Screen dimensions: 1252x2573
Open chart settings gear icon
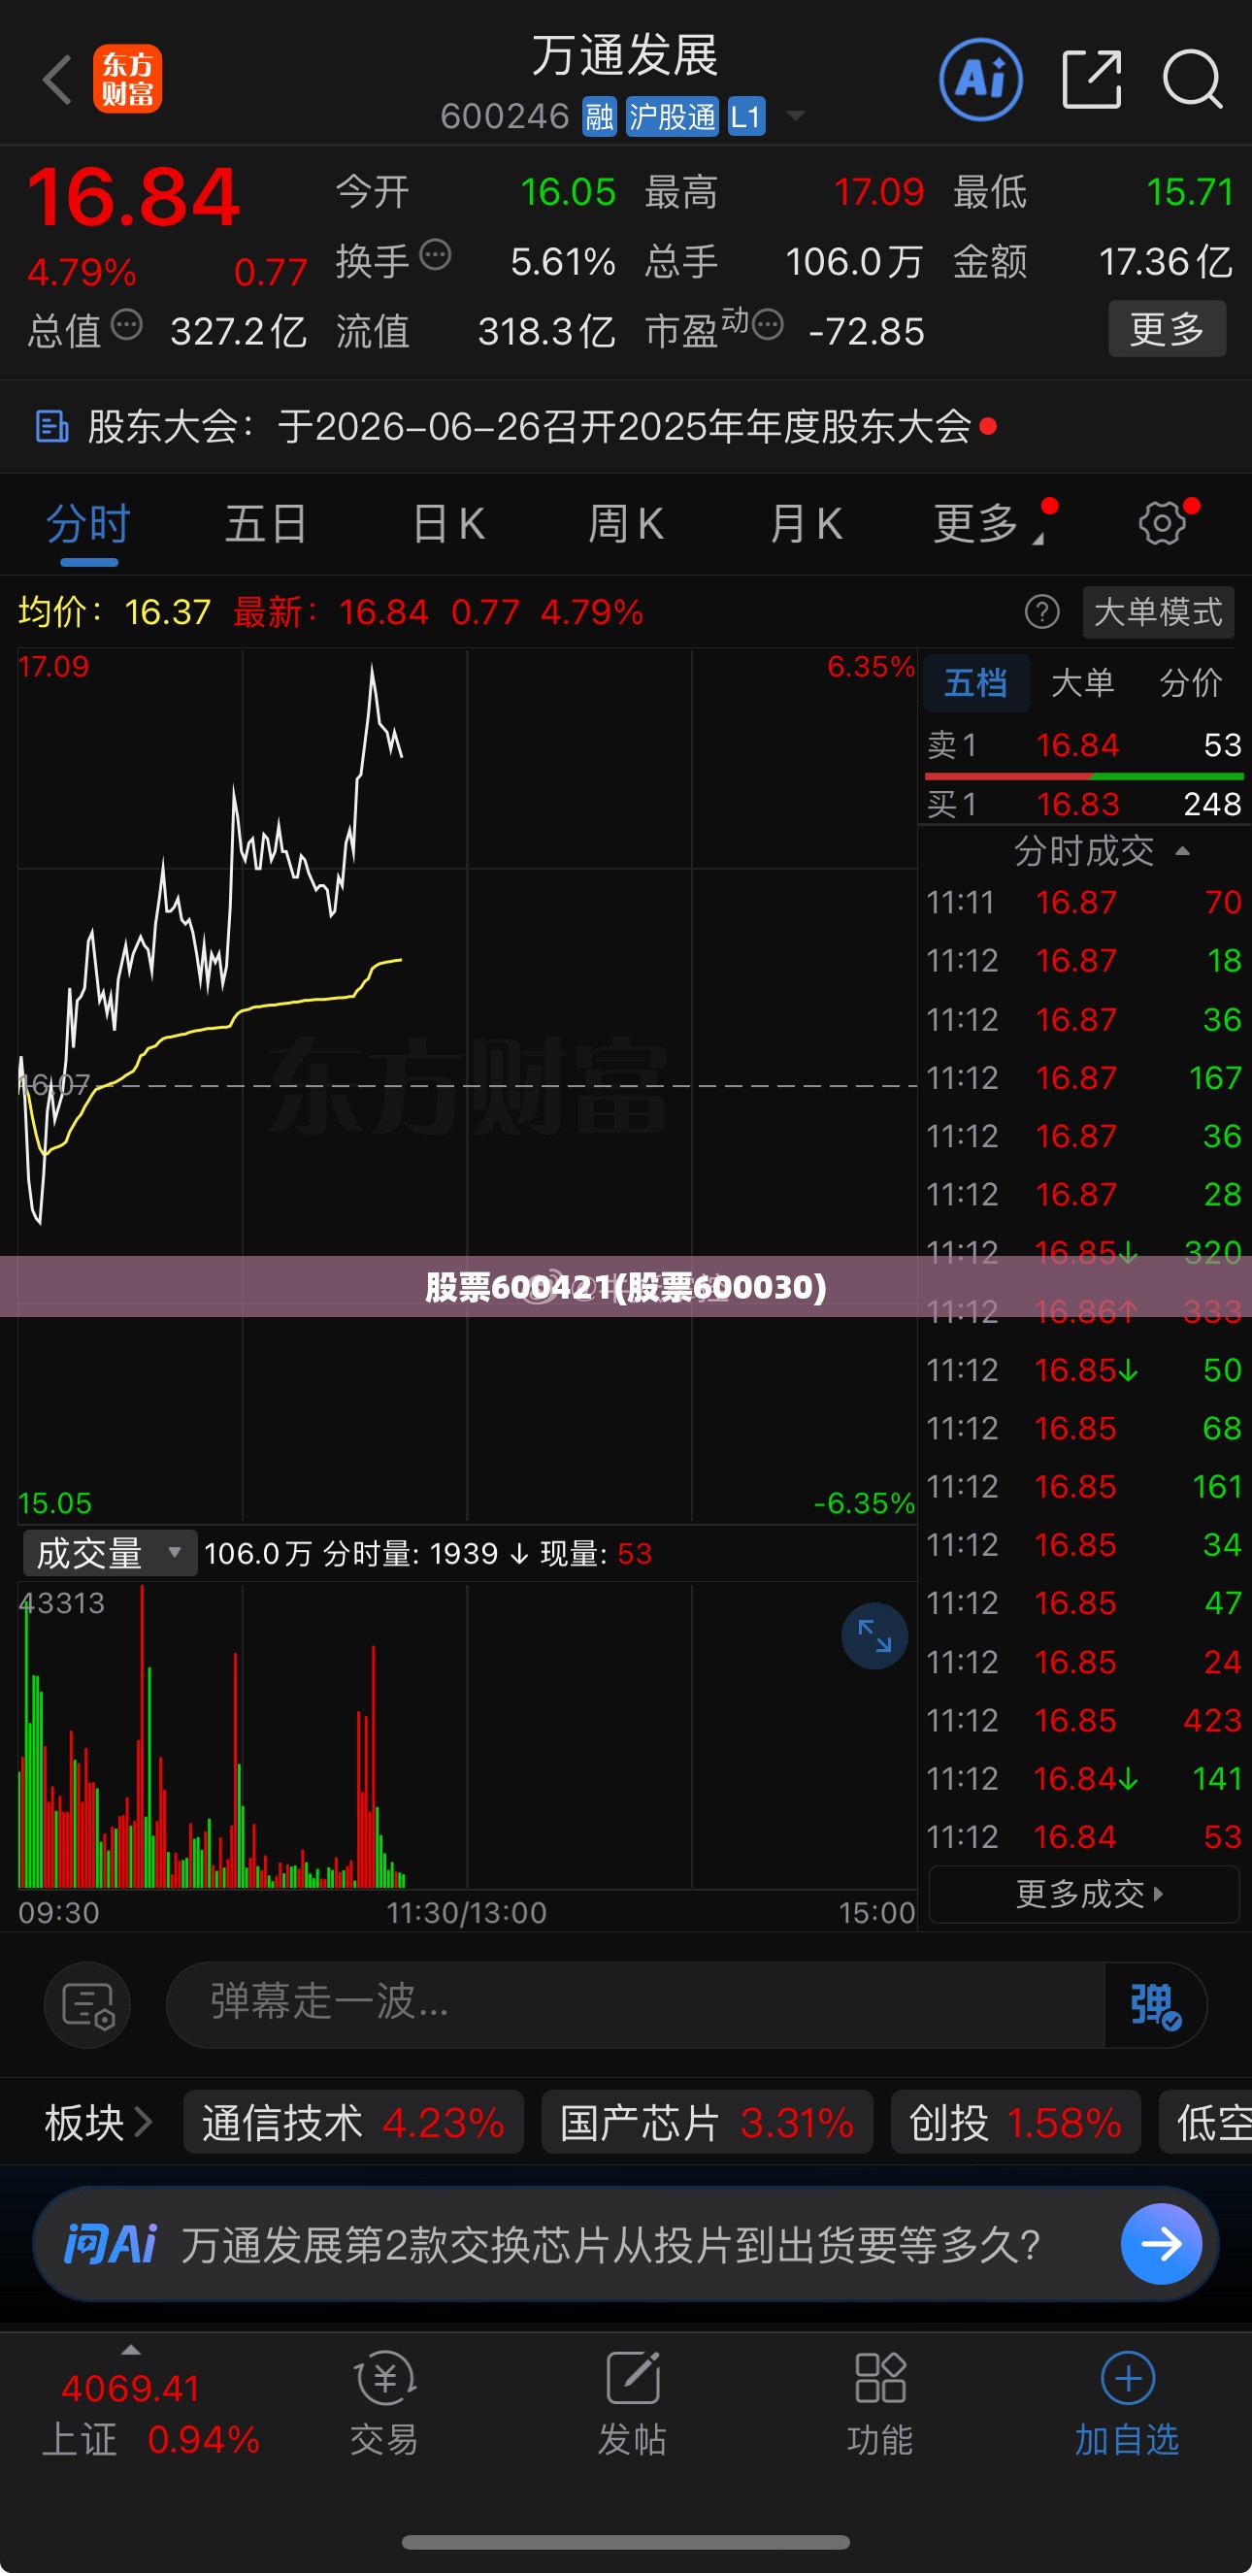(x=1162, y=523)
